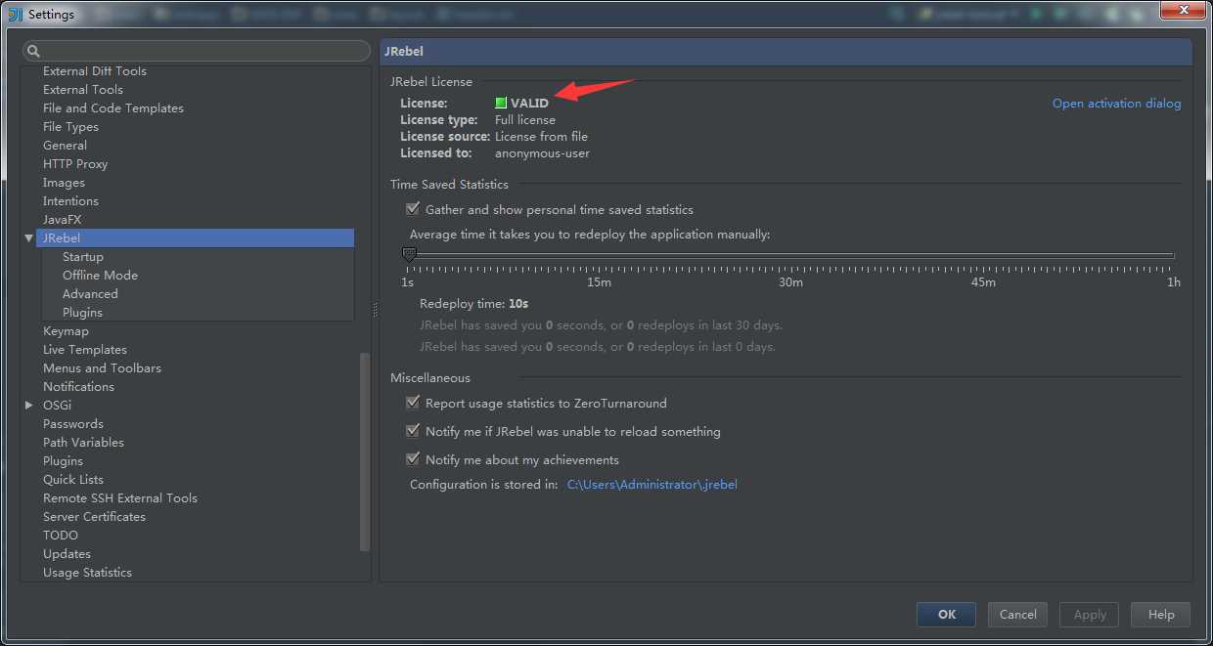The height and width of the screenshot is (646, 1213).
Task: Open Keymap settings page
Action: pyautogui.click(x=66, y=330)
